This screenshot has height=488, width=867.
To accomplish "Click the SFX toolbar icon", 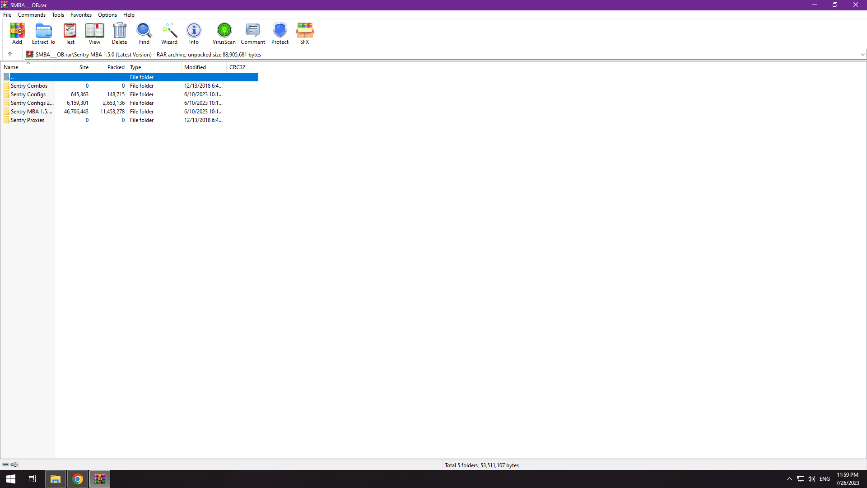I will pos(305,33).
